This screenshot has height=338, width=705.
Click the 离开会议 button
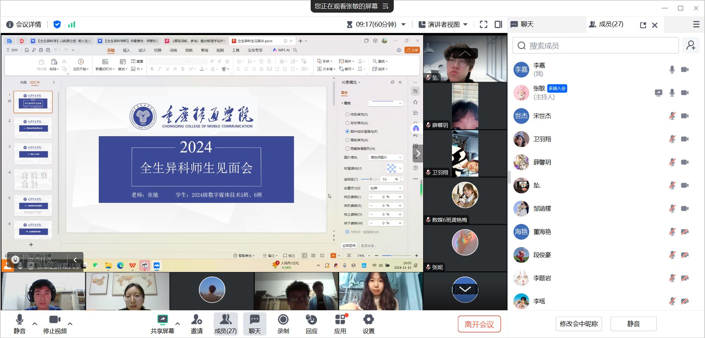(479, 324)
